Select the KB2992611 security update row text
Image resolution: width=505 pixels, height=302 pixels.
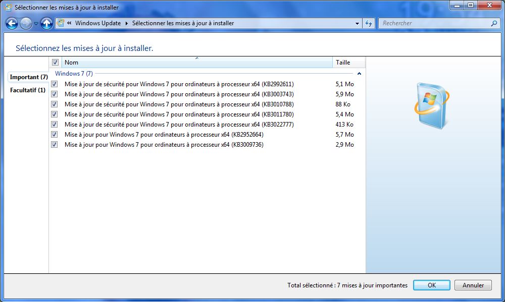tap(179, 84)
